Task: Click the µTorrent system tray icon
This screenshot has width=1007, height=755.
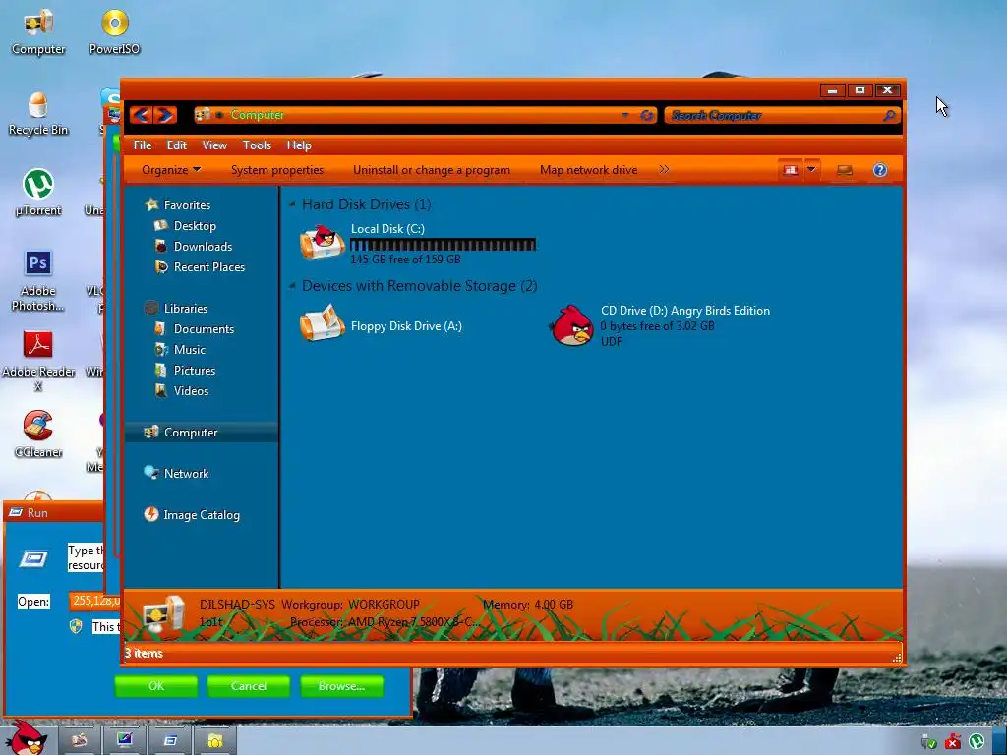Action: pyautogui.click(x=977, y=741)
